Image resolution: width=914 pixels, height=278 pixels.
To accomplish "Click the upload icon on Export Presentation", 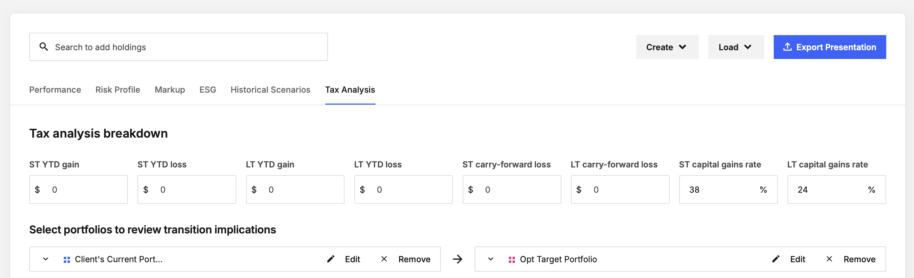I will click(787, 47).
